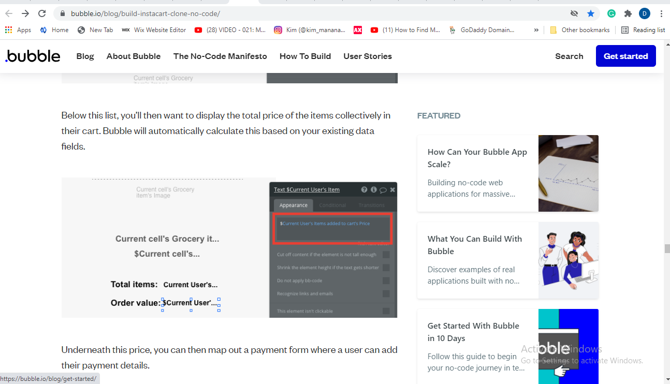This screenshot has height=384, width=670.
Task: Open the Extensions puzzle icon
Action: 628,13
